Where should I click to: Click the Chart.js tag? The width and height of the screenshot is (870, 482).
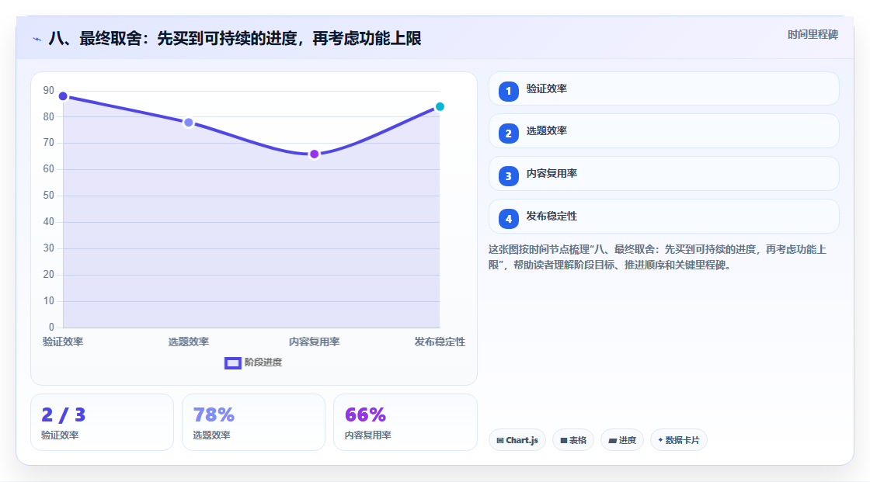pyautogui.click(x=517, y=440)
